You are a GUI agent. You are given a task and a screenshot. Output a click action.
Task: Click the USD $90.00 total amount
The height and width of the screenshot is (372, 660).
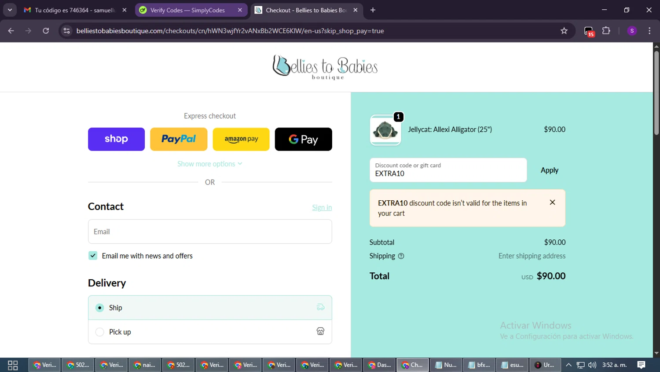(543, 276)
